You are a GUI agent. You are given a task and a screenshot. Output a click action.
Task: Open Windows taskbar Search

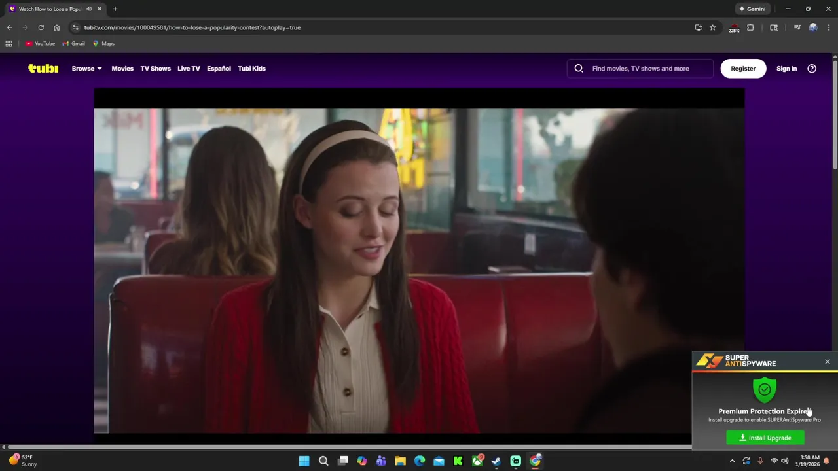[323, 461]
